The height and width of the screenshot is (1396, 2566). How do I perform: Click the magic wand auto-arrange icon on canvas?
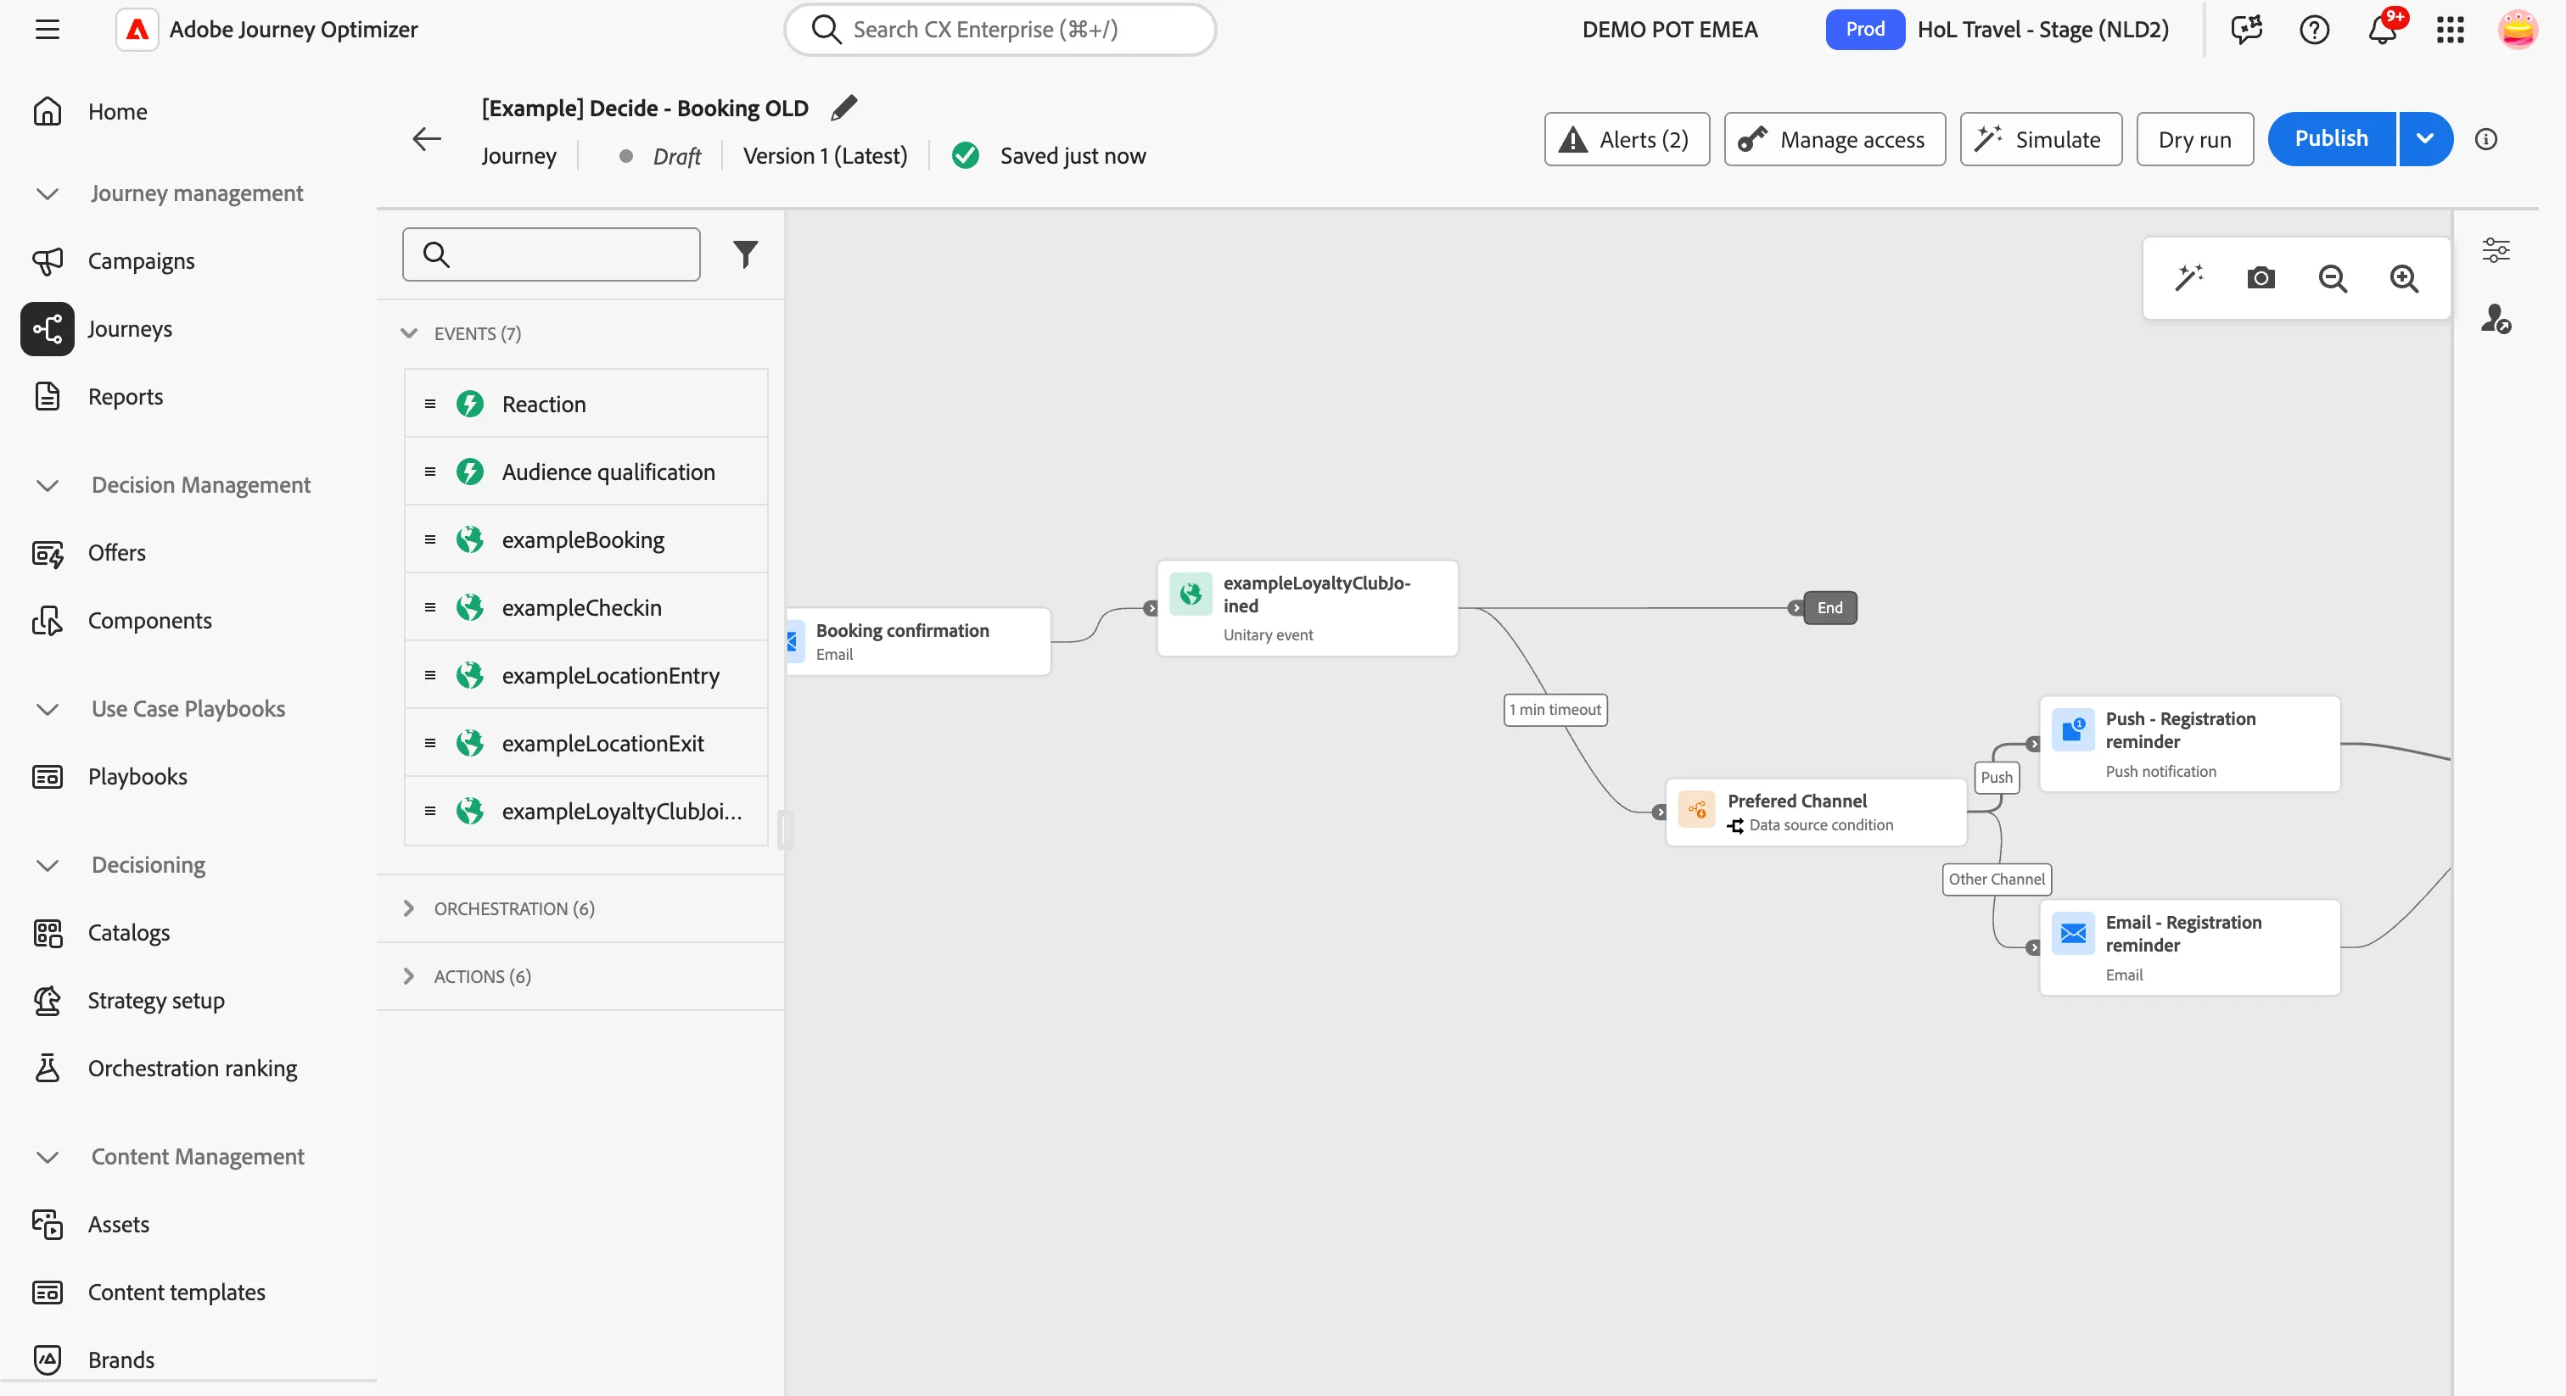2188,278
